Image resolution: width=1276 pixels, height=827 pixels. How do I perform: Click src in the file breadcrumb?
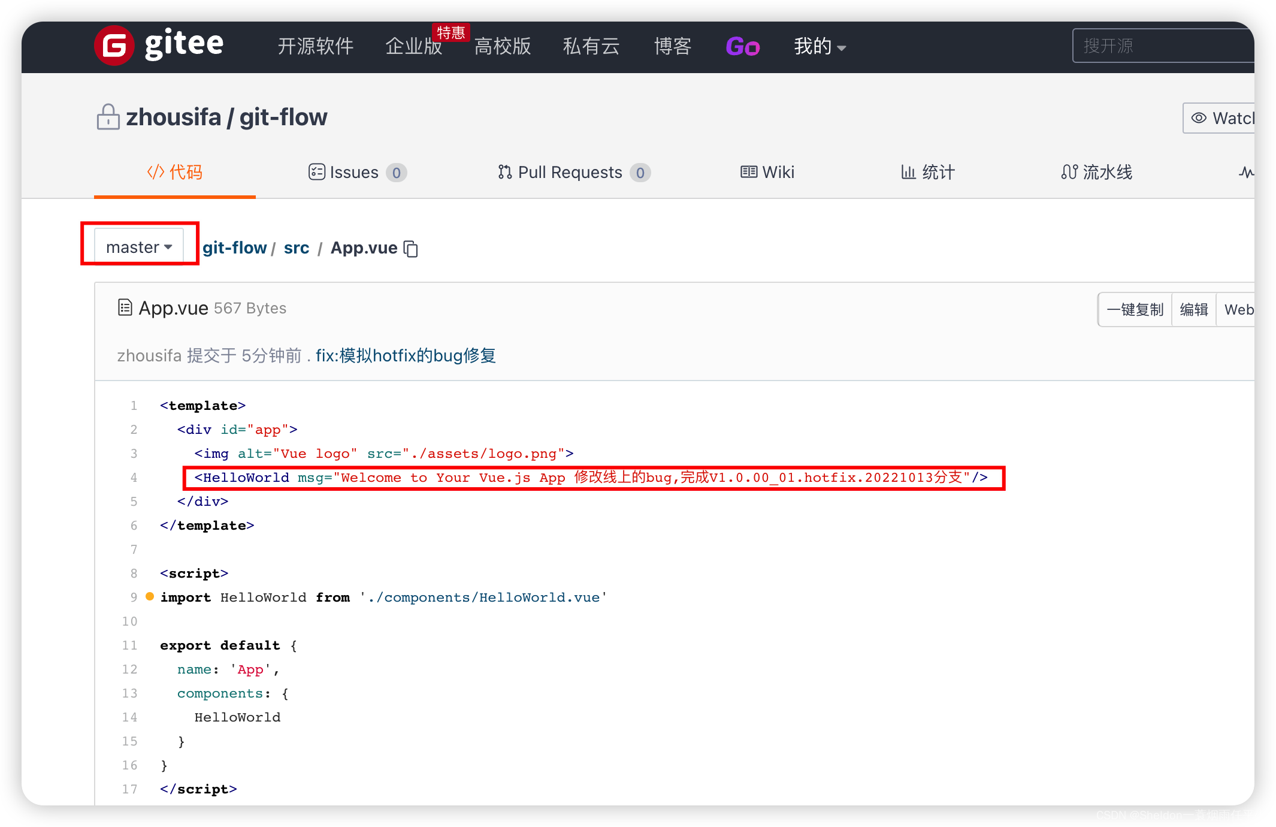297,248
